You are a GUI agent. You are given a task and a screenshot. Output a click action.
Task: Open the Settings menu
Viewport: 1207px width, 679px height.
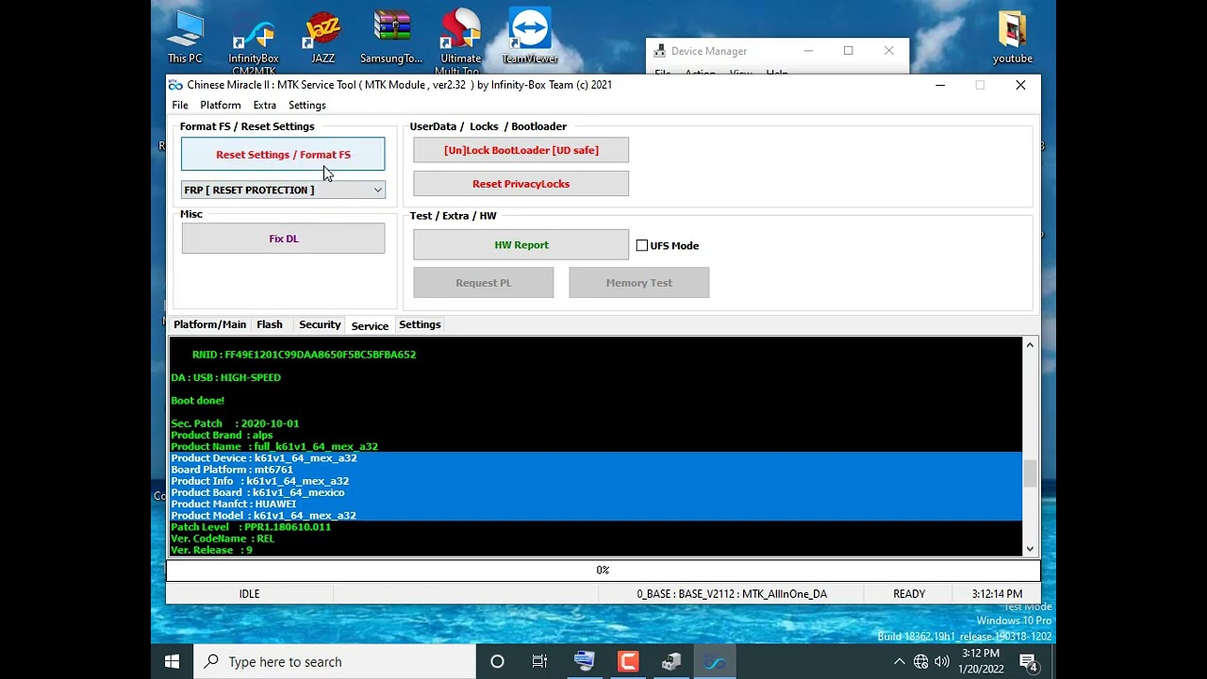(x=307, y=105)
